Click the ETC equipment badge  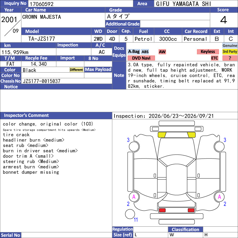click(214, 58)
